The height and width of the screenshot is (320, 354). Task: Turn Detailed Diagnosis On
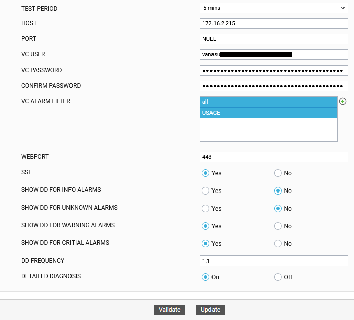205,277
